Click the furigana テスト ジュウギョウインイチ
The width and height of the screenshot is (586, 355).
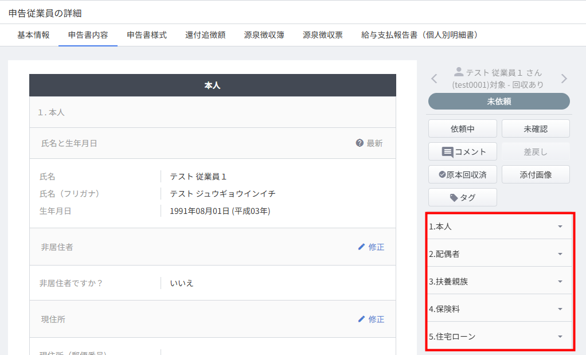[222, 194]
